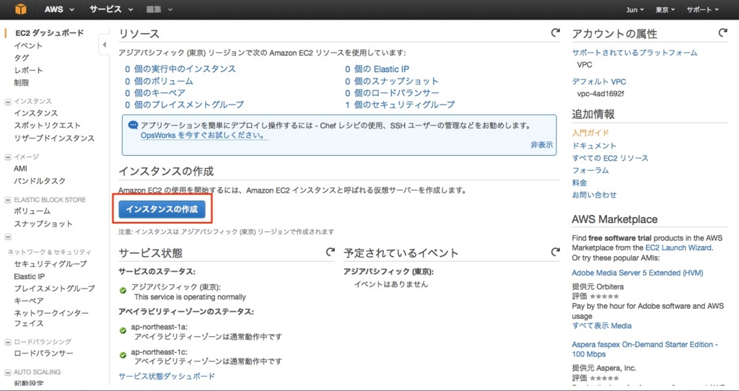Open フォーラム link
The image size is (739, 391).
[x=590, y=170]
